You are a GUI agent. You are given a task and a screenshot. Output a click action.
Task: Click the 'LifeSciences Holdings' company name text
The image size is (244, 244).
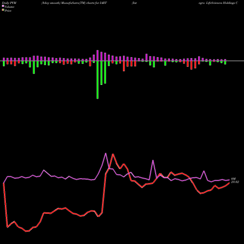[220, 3]
